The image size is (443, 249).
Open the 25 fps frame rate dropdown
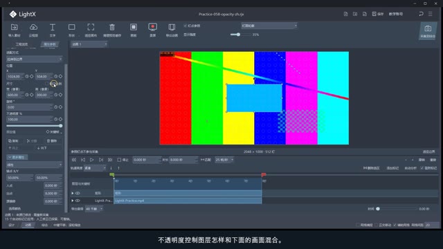(224, 160)
